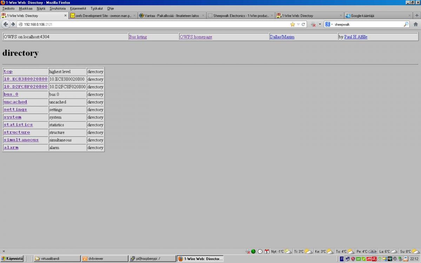Open a new tab with the plus button
Screen dimensions: 421x263
(417, 15)
